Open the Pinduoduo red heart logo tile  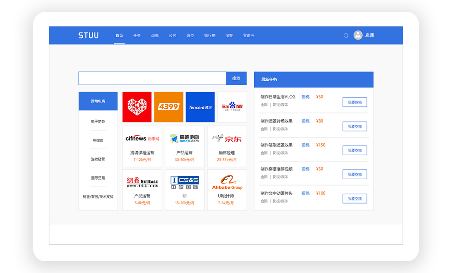tap(137, 107)
